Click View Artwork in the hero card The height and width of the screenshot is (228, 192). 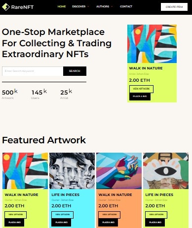[x=141, y=89]
